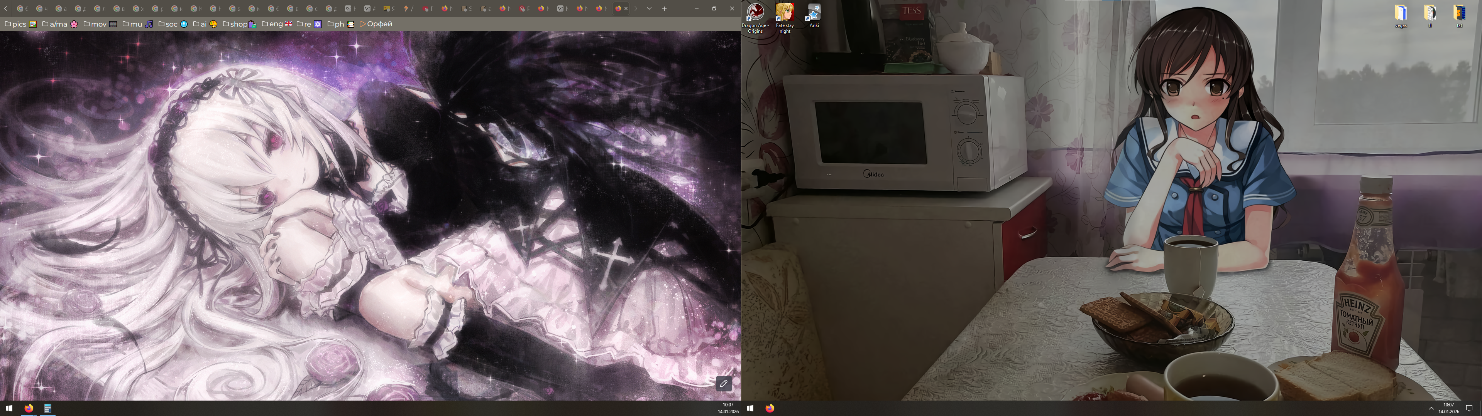This screenshot has height=416, width=1482.
Task: Expand the list all tabs dropdown
Action: point(649,8)
